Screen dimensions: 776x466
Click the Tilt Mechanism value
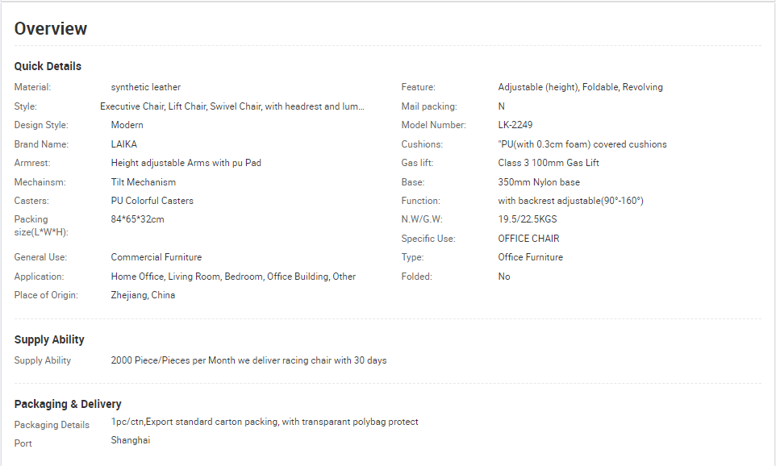pos(143,182)
